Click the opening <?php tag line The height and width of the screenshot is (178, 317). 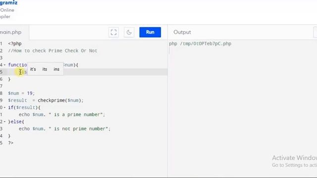(15, 44)
